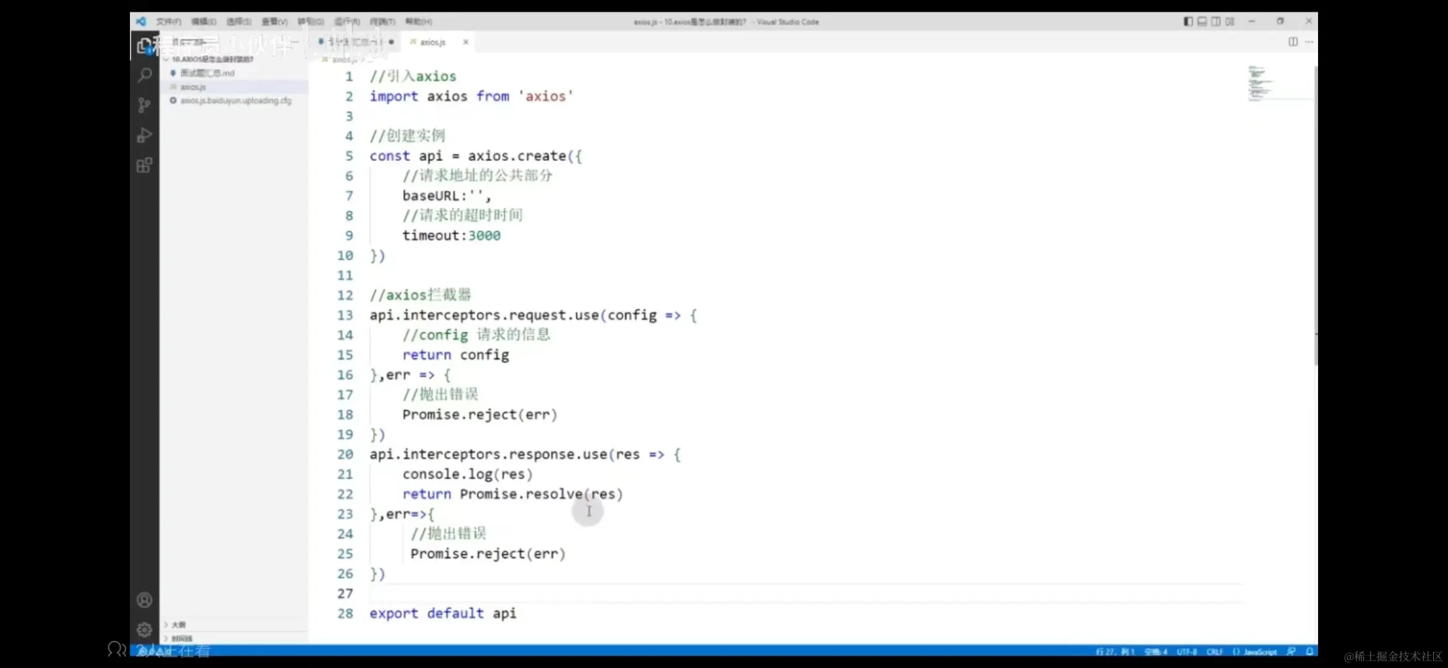Expand the Timeline section
This screenshot has width=1448, height=668.
tap(181, 638)
